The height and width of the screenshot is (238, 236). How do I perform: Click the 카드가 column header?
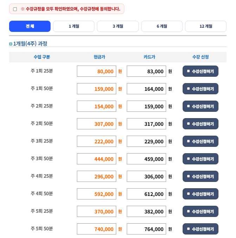coord(149,57)
